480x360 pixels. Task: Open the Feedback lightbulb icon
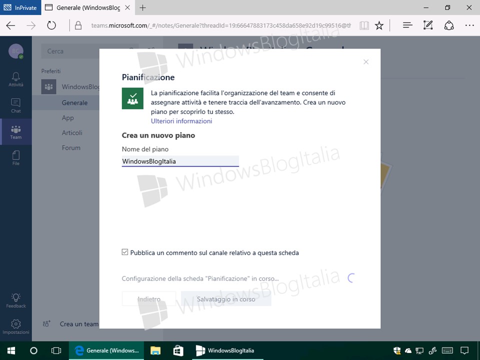[16, 300]
